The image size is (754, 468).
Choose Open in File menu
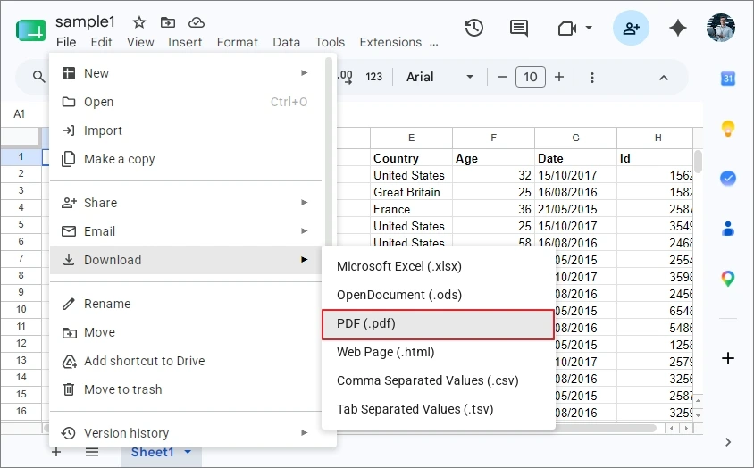pyautogui.click(x=186, y=102)
